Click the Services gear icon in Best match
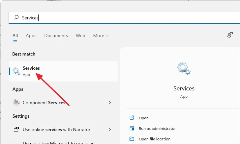The width and height of the screenshot is (240, 144). pos(16,71)
